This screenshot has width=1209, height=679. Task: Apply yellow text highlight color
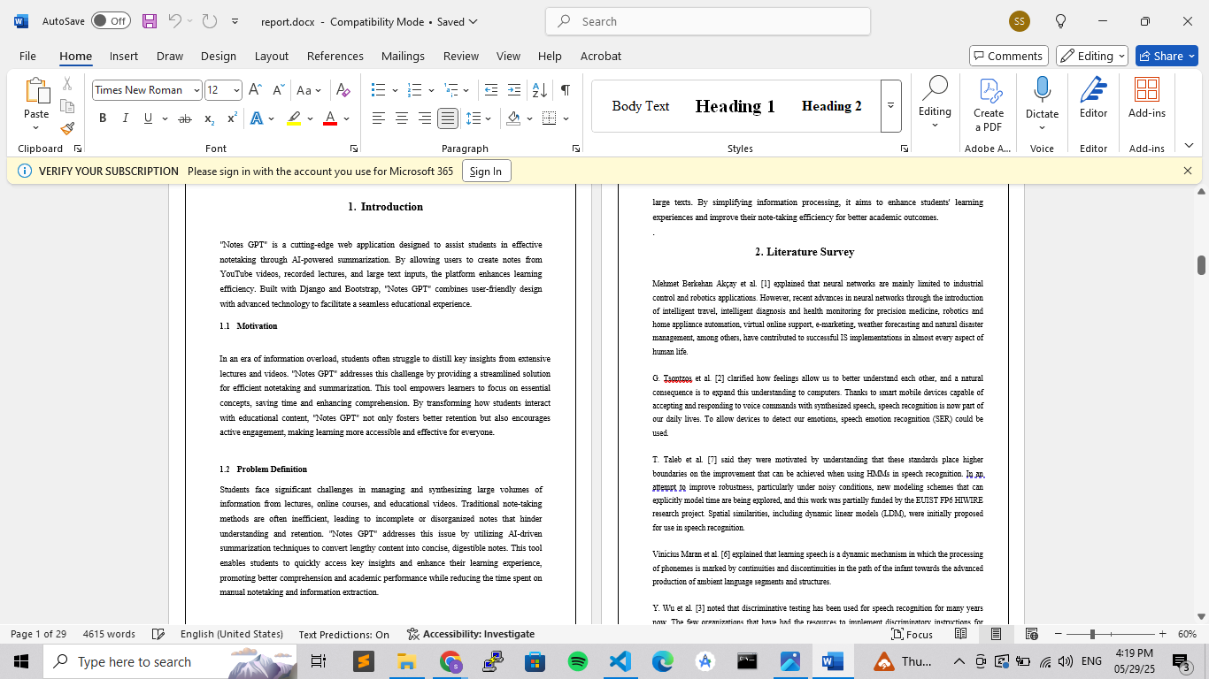294,118
